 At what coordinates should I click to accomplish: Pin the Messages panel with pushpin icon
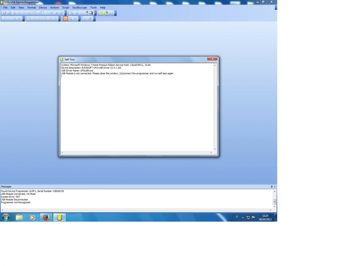click(x=272, y=186)
